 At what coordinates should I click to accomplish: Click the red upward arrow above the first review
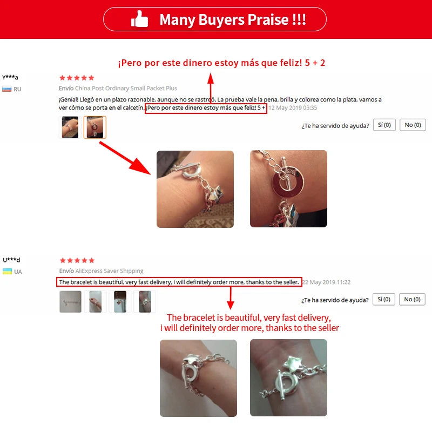[x=211, y=88]
